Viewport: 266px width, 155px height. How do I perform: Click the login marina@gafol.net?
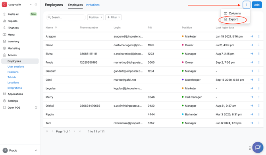125,79
